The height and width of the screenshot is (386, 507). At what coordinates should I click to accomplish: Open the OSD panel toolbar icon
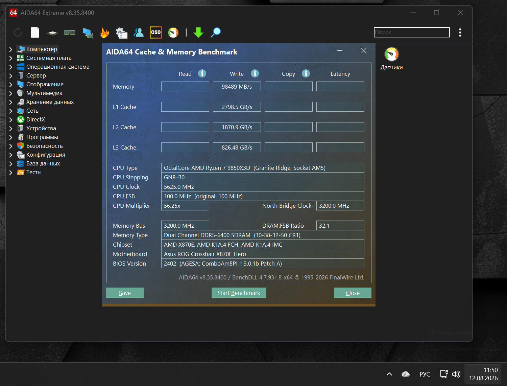156,32
